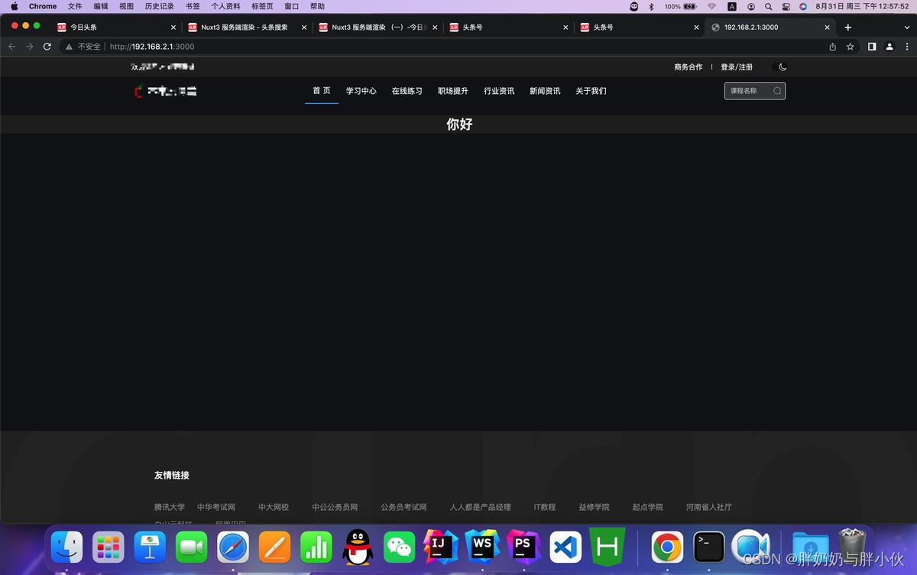The height and width of the screenshot is (575, 917).
Task: Open 在线练习 navigation item
Action: (407, 91)
